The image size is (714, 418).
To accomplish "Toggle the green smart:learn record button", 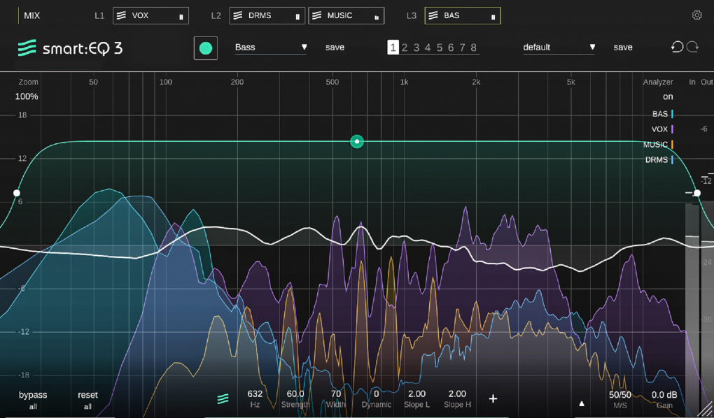I will pos(206,48).
